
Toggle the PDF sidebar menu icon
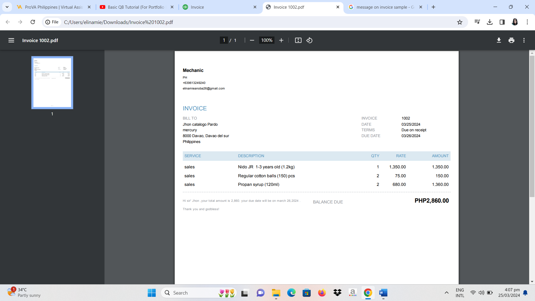point(11,40)
